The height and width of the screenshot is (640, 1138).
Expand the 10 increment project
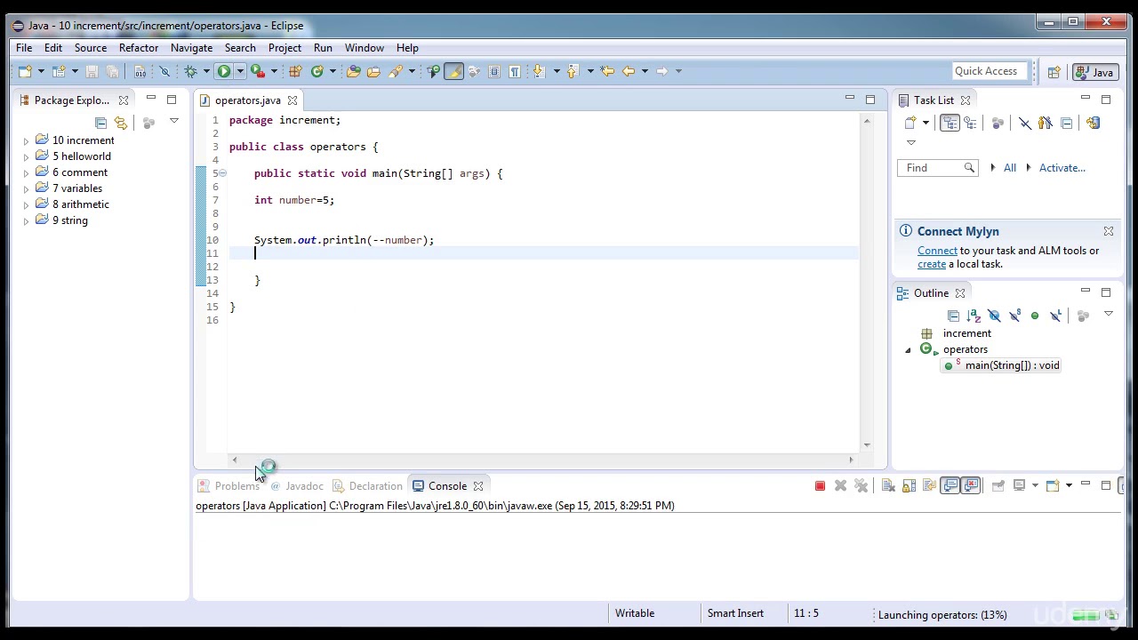coord(27,140)
